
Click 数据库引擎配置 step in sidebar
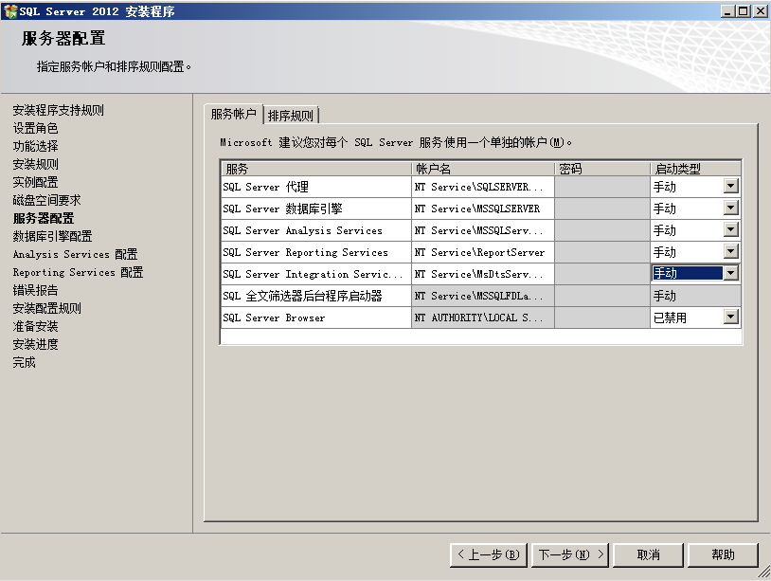pyautogui.click(x=52, y=236)
